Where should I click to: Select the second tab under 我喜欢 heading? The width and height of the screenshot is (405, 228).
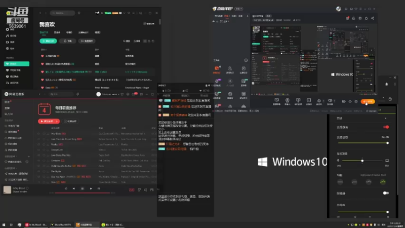pos(57,32)
